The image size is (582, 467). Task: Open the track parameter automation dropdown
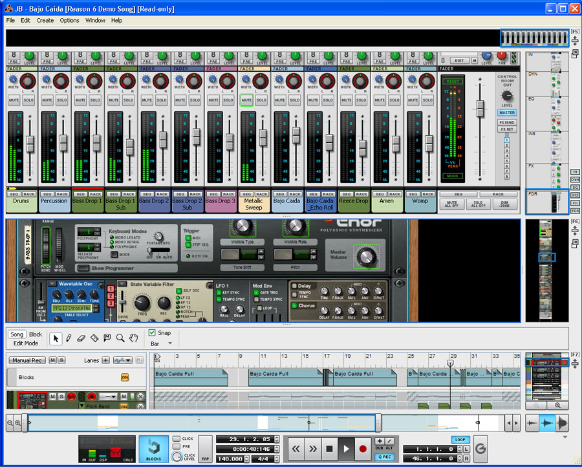coord(123,360)
